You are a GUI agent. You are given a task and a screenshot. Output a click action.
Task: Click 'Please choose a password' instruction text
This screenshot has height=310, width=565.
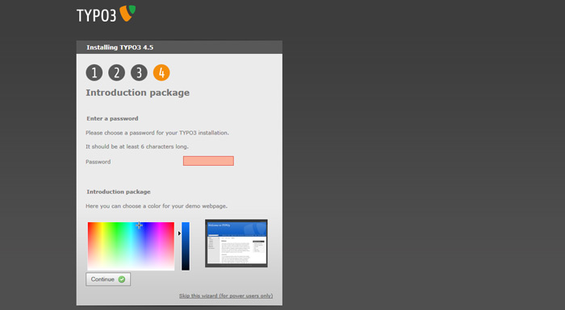click(157, 133)
